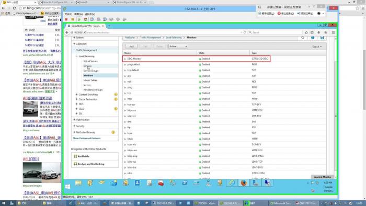
Task: Open the Firefox hamburger menu
Action: coord(334,32)
